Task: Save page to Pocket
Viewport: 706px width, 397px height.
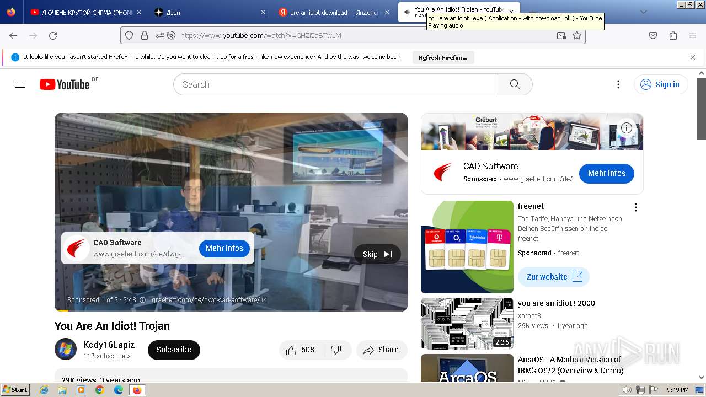Action: (653, 35)
